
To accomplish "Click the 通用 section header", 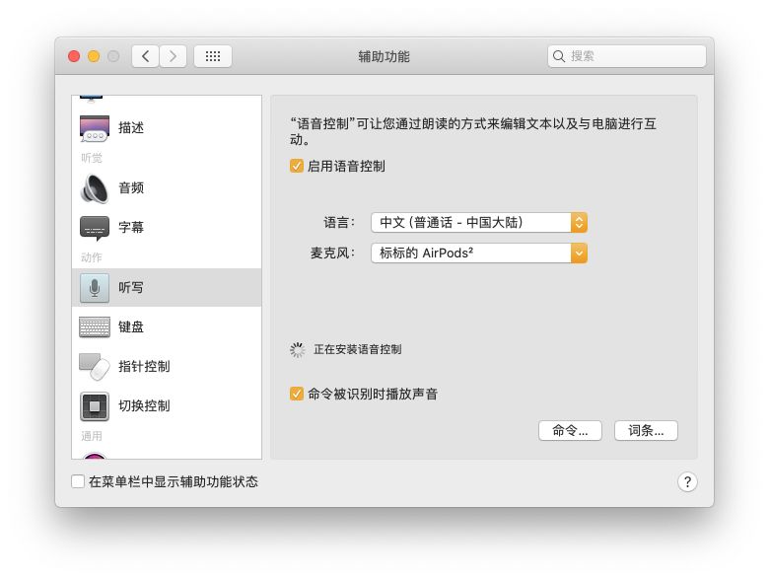I will pyautogui.click(x=92, y=436).
